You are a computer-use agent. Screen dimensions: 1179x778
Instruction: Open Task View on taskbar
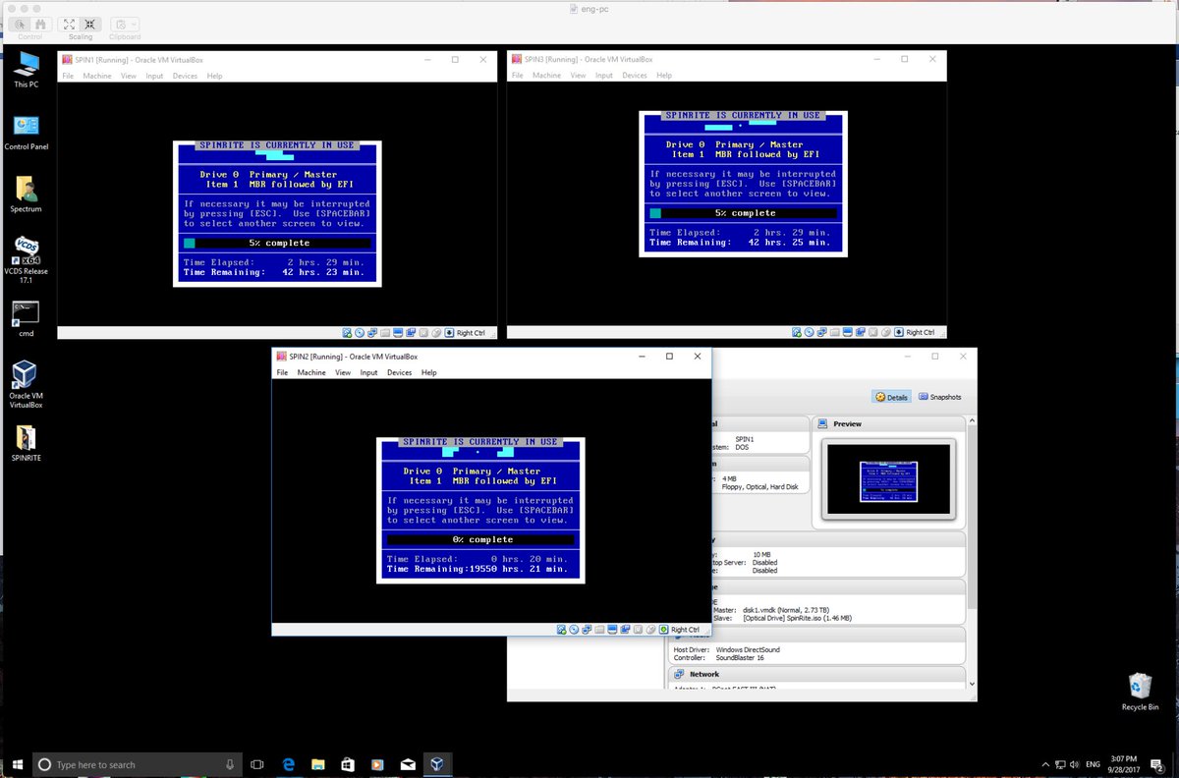(257, 763)
